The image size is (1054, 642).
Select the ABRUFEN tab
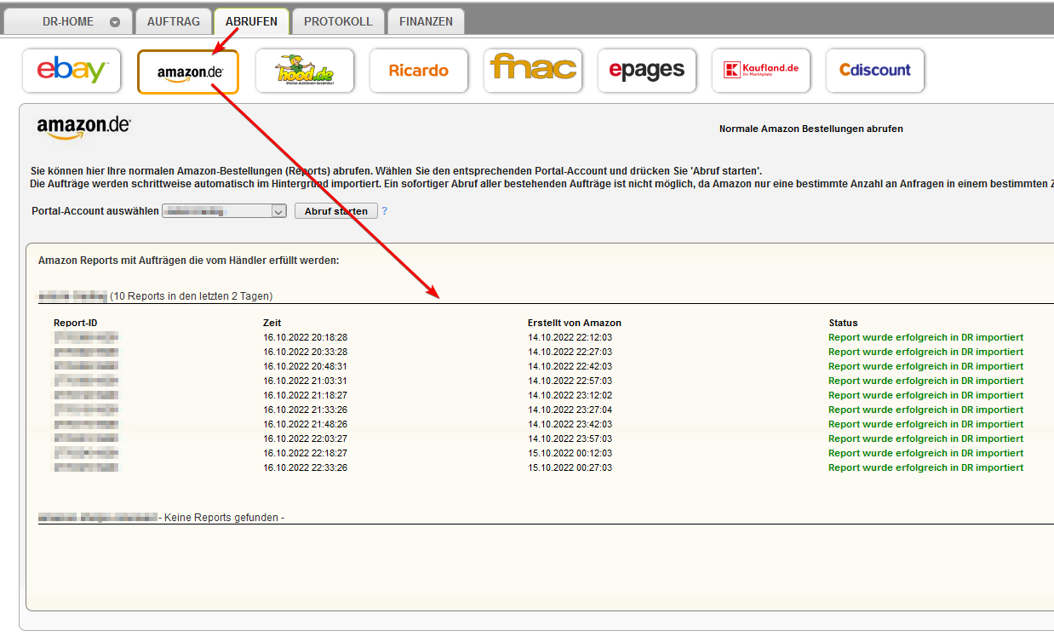[251, 21]
